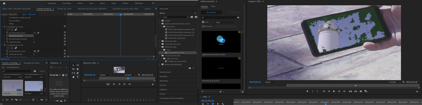This screenshot has height=105, width=422.
Task: Open the Completa resolution dropdown in Program monitor
Action: click(394, 82)
